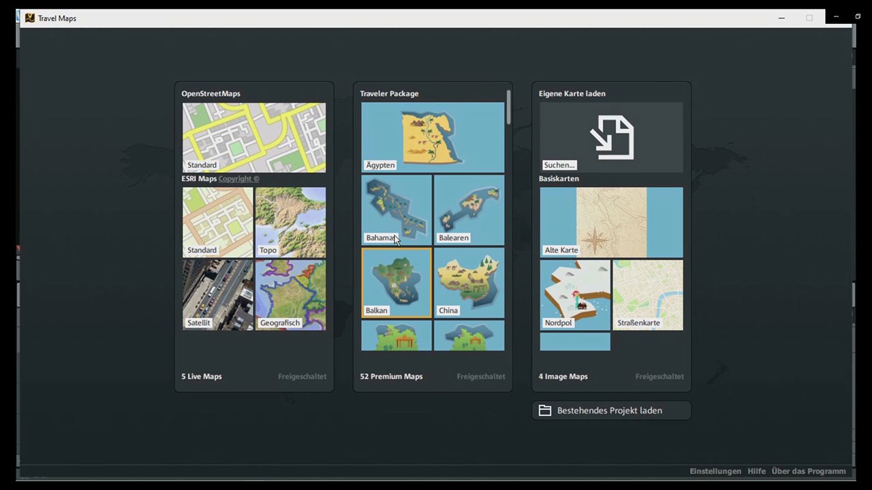Select the Satellit map tile
Image resolution: width=872 pixels, height=490 pixels.
point(217,295)
